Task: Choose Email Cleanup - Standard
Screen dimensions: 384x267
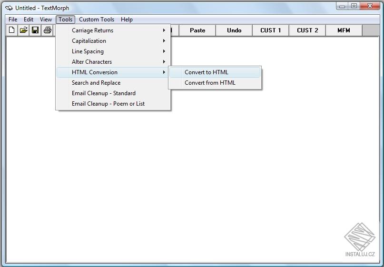Action: [x=113, y=93]
